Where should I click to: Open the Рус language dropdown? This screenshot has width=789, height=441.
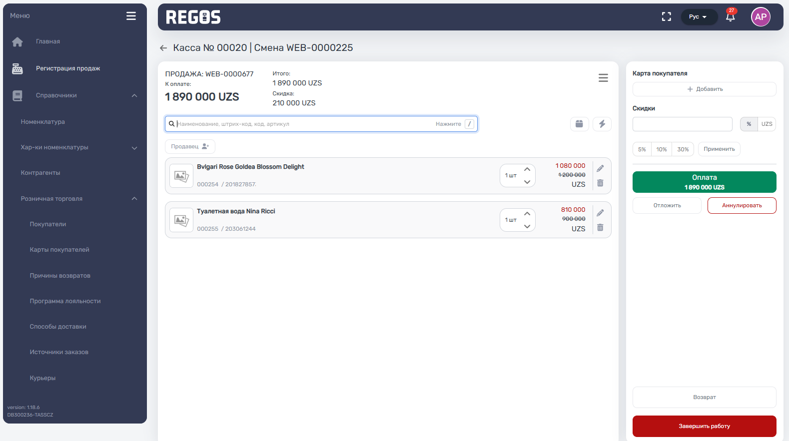click(698, 17)
